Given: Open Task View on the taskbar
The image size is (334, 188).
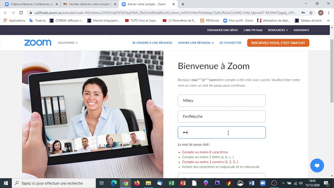Looking at the screenshot, I should coord(102,183).
